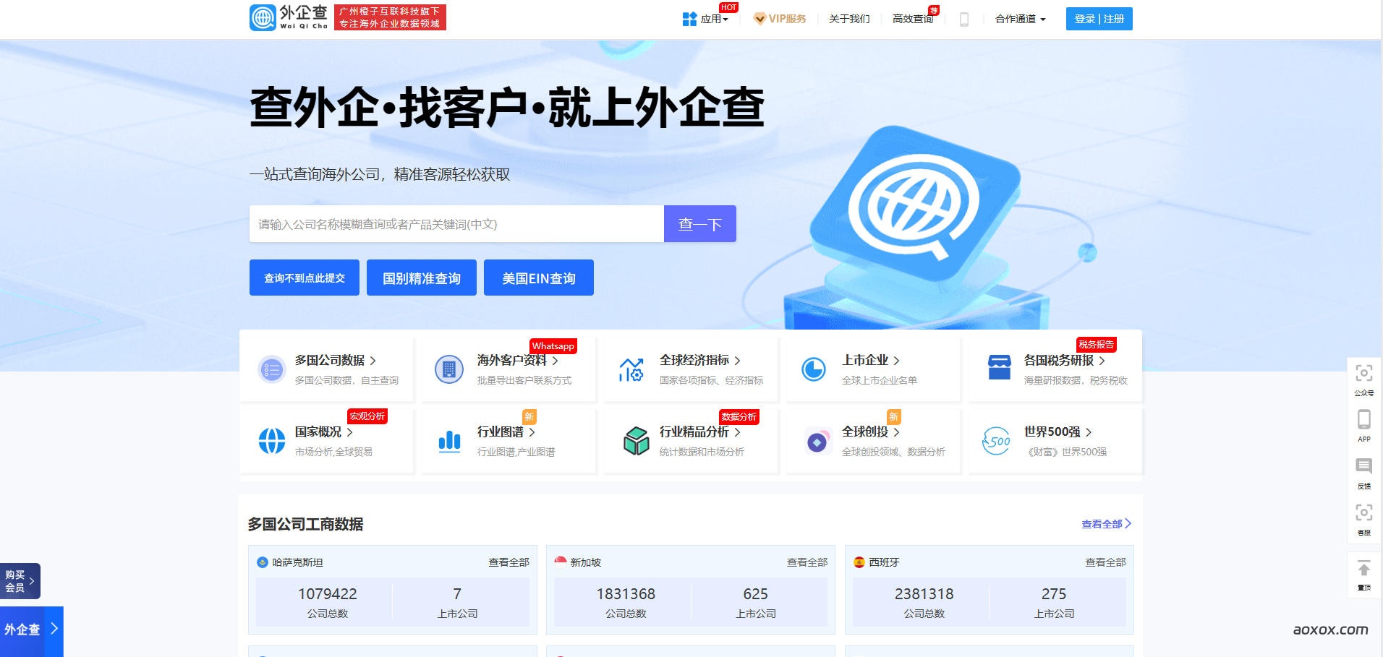Viewport: 1383px width, 657px height.
Task: Select the 上市企业 clock-style icon
Action: [x=814, y=369]
